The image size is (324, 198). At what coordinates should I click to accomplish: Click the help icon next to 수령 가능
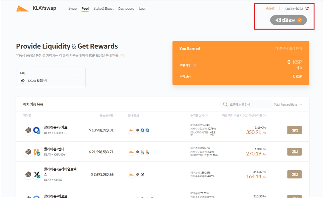(x=194, y=65)
